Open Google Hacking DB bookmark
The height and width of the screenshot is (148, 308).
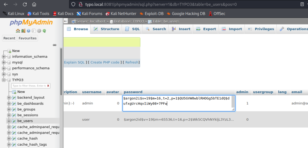coord(186,13)
